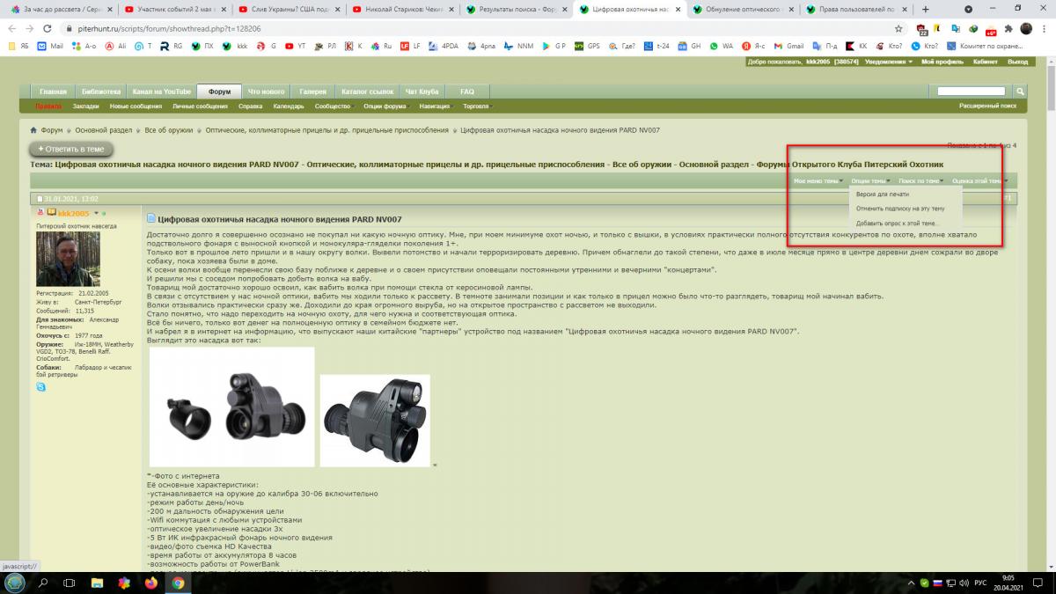This screenshot has height=594, width=1056.
Task: Click the browser address bar URL
Action: [163, 28]
